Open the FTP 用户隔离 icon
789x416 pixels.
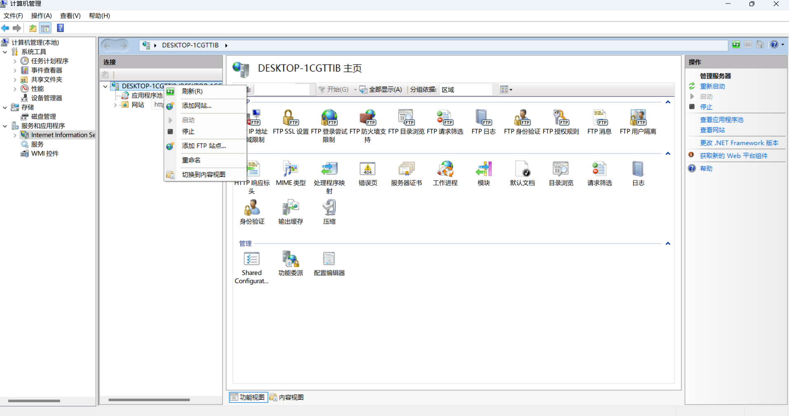pyautogui.click(x=638, y=122)
